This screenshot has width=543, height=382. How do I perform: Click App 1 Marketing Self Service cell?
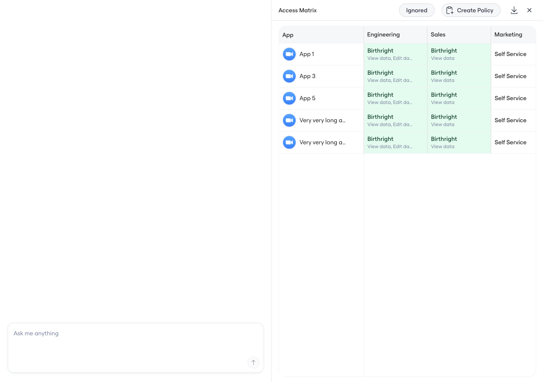514,54
